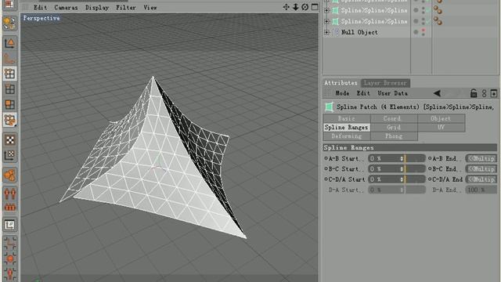Open the Basic properties tab
Viewport: 501px width, 282px height.
347,118
